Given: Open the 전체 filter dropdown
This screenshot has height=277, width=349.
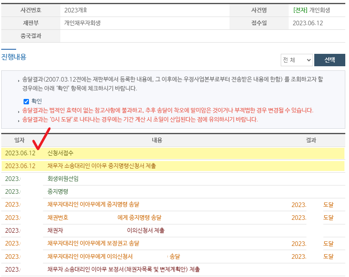Looking at the screenshot, I should coord(296,60).
